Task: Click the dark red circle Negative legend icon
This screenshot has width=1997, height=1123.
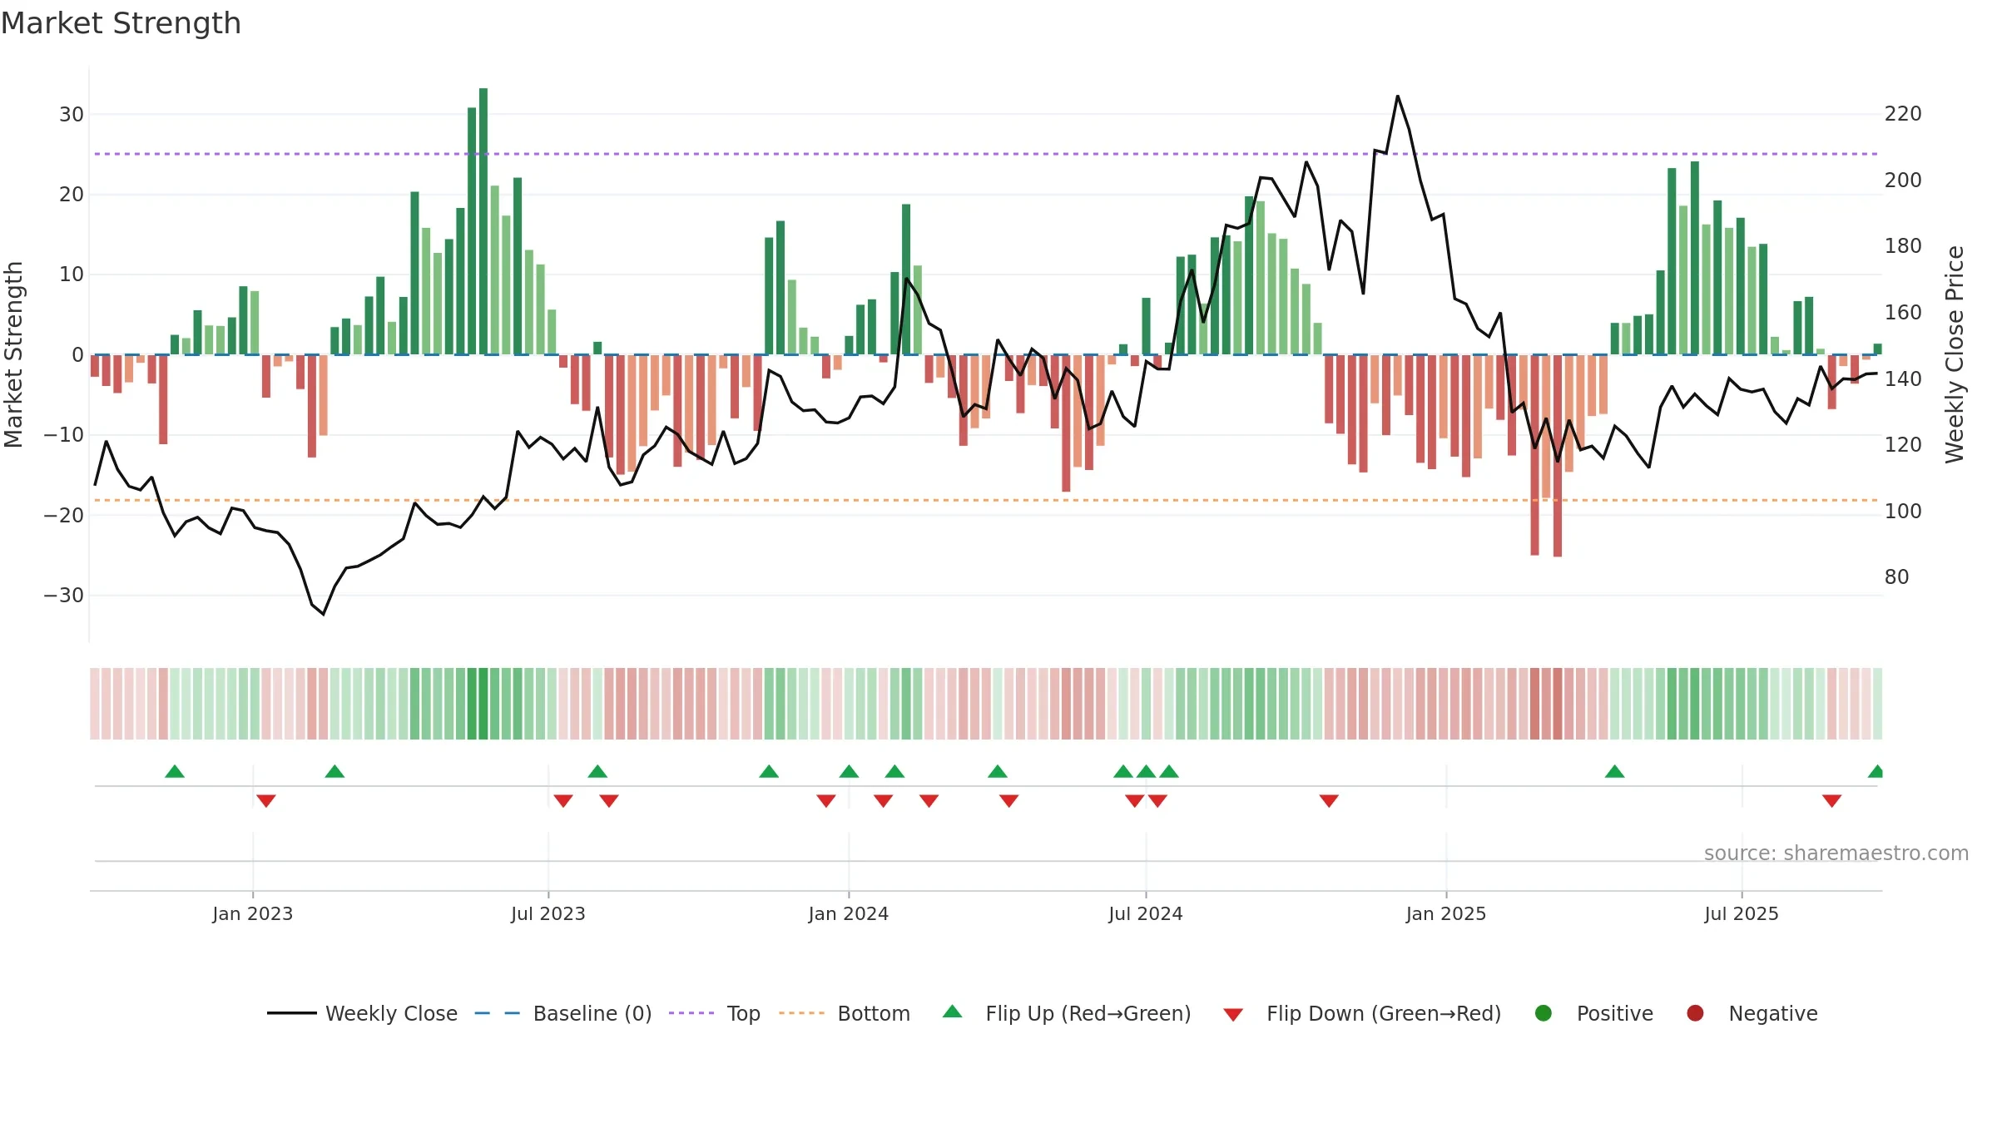Action: coord(1695,1013)
